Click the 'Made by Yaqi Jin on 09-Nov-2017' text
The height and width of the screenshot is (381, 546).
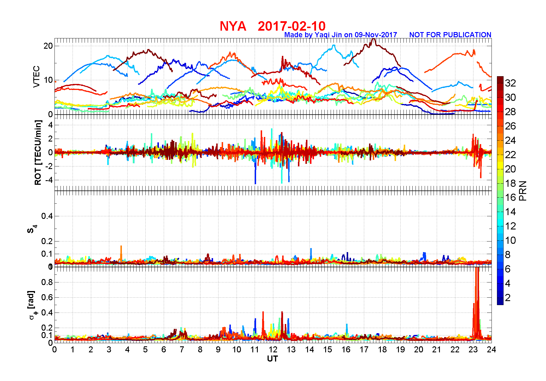341,35
